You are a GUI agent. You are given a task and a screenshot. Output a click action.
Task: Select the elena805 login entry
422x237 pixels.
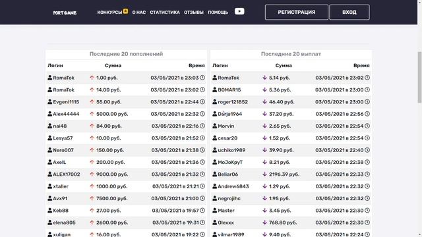coord(64,223)
